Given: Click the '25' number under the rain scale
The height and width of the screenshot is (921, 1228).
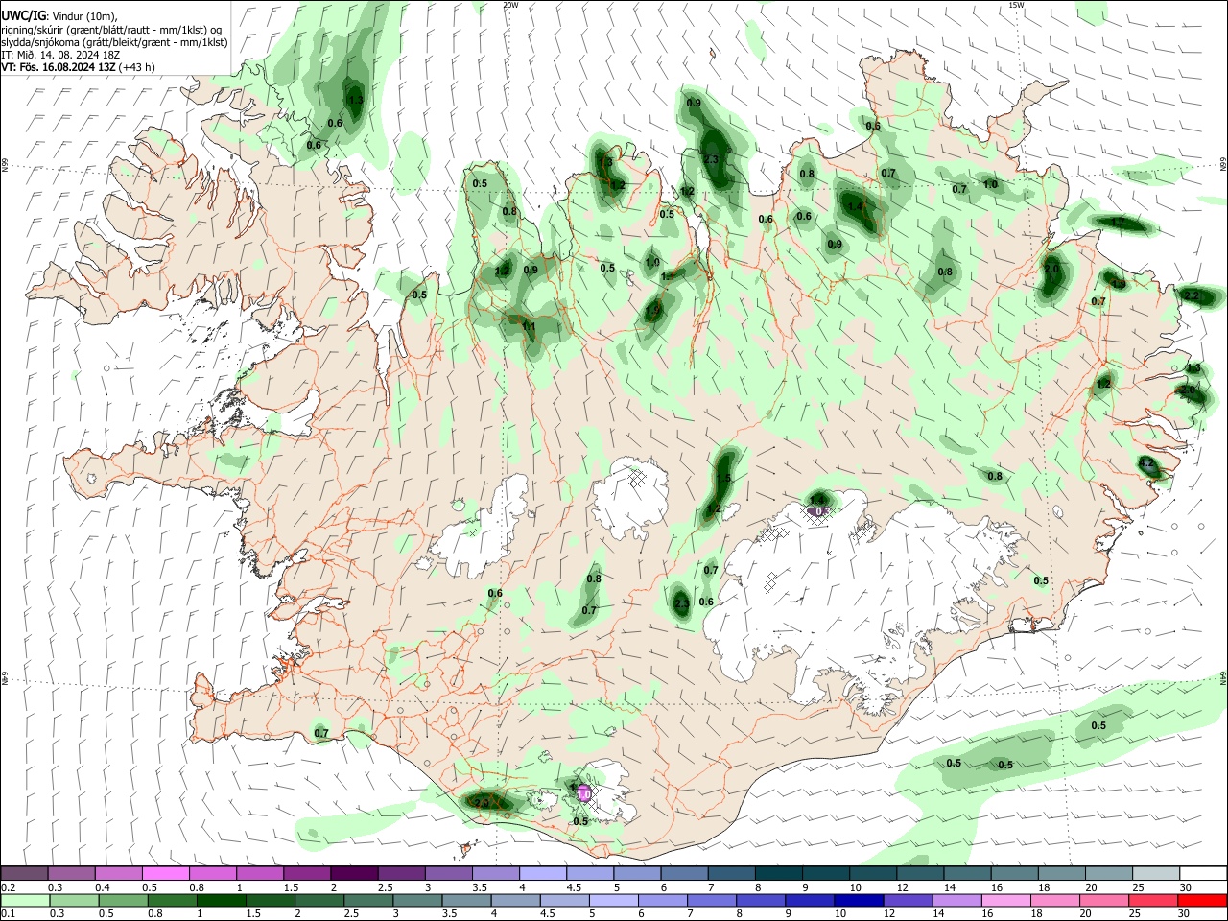Looking at the screenshot, I should pos(1135,913).
